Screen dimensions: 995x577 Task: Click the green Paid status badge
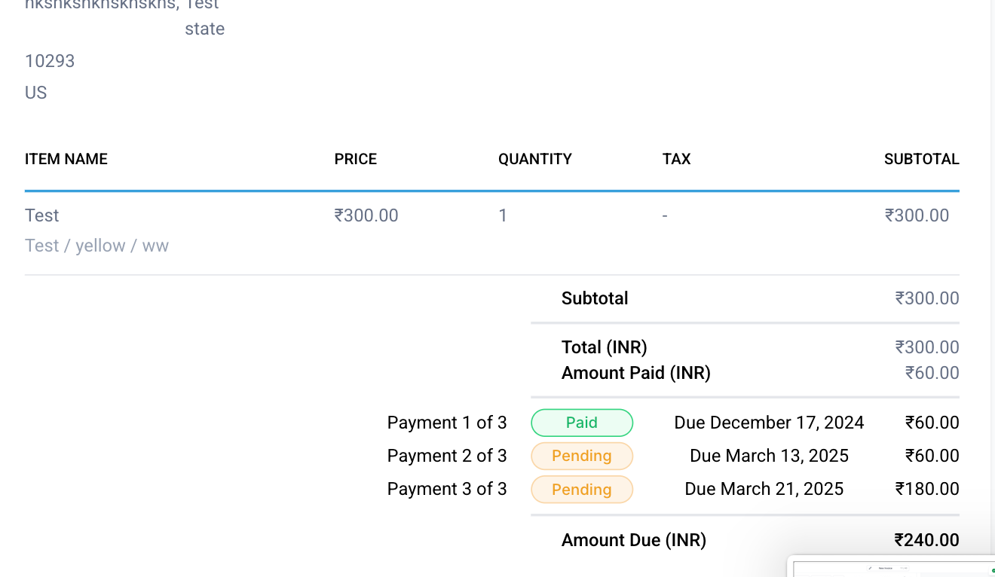coord(581,423)
